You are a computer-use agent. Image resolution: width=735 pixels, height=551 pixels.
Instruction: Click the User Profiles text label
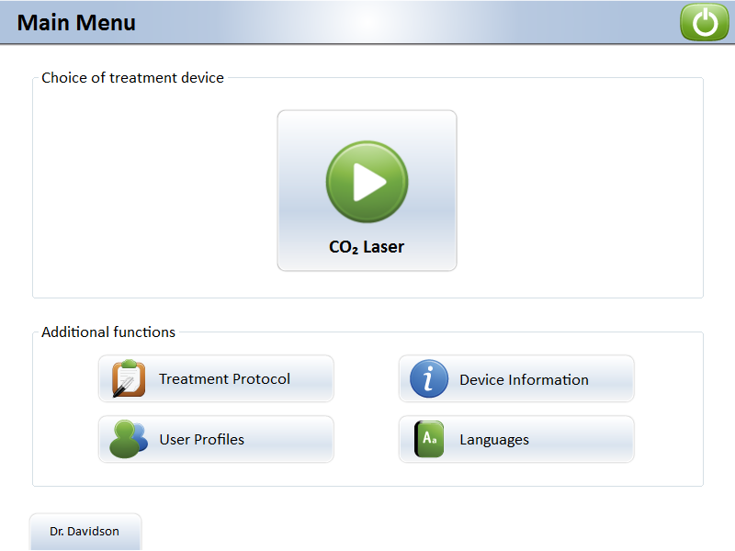[x=201, y=440]
